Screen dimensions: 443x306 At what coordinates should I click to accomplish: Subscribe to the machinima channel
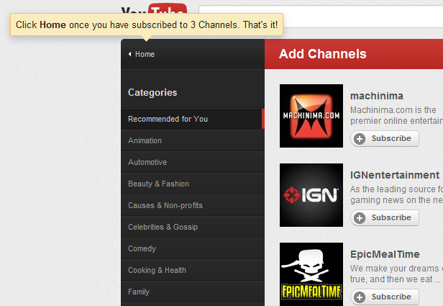tap(385, 138)
